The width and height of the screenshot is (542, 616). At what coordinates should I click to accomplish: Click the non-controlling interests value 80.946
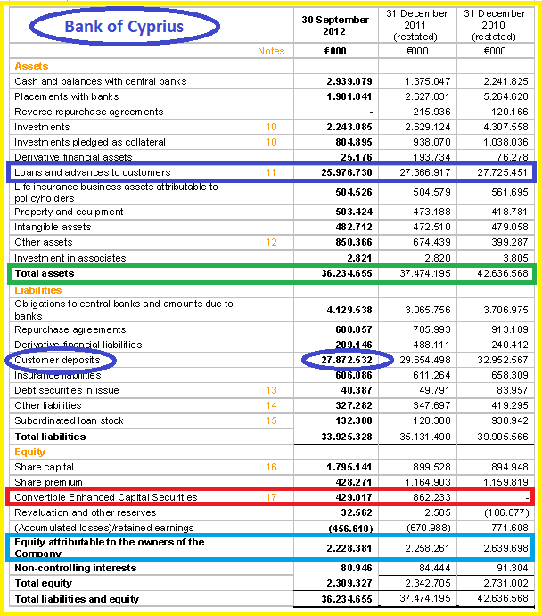point(356,568)
